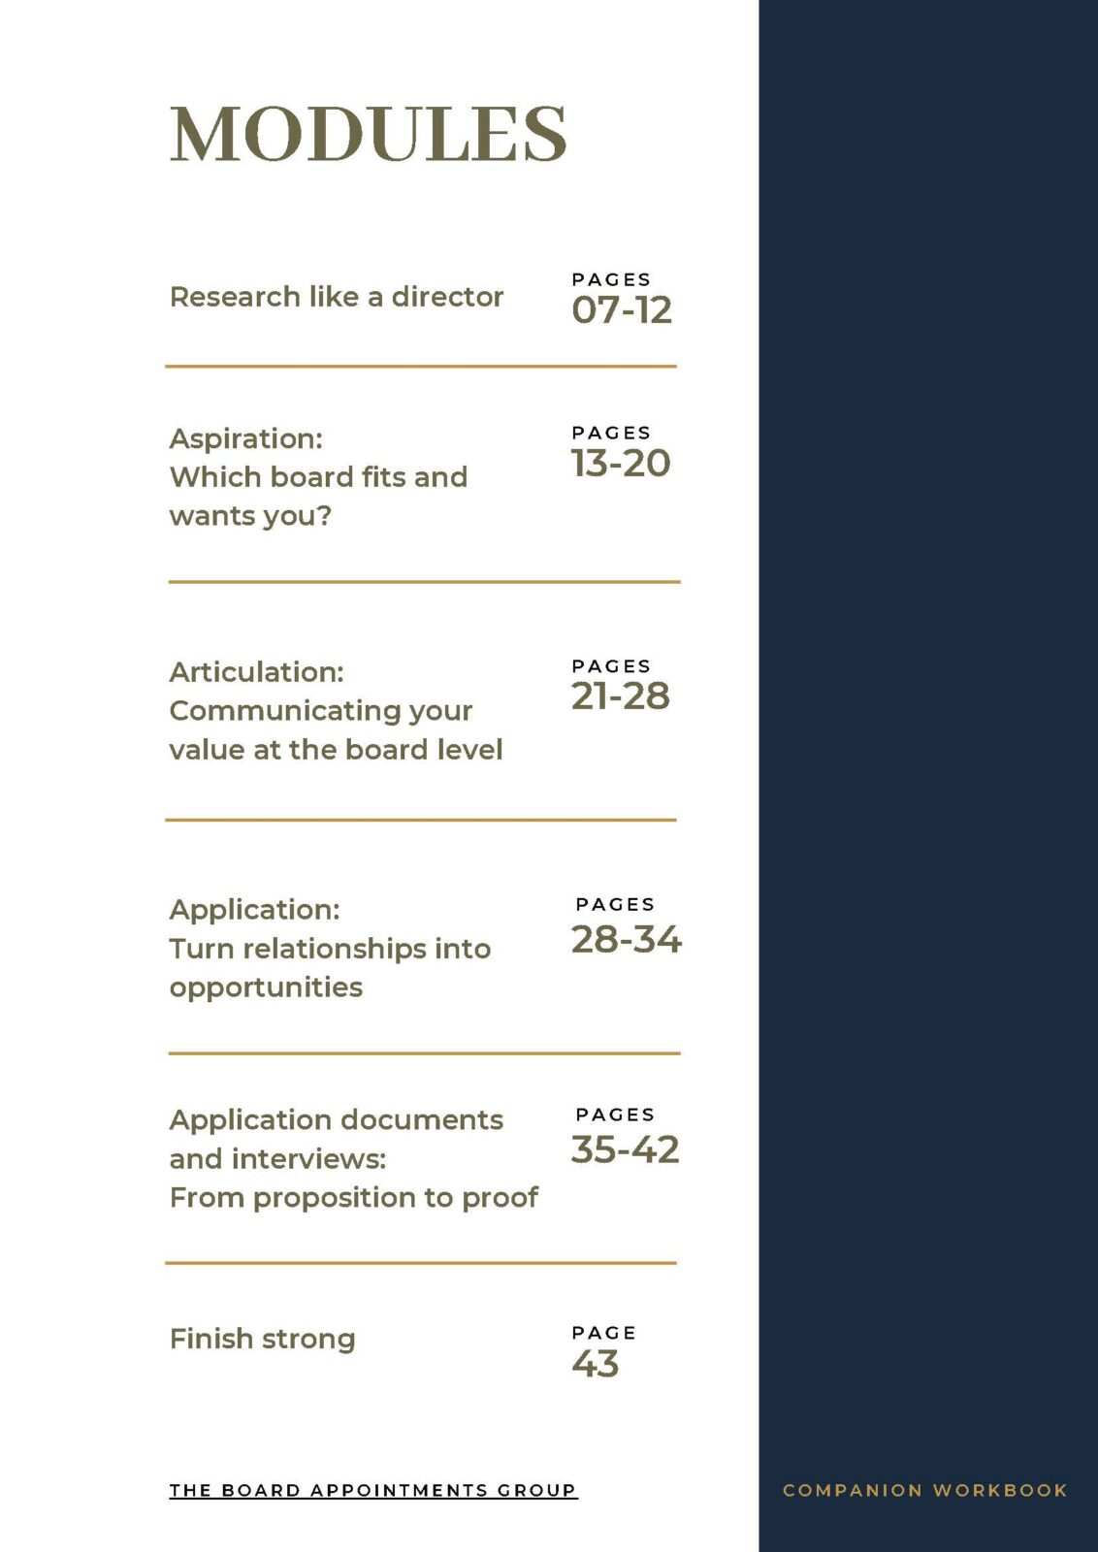Open 'Aspiration: Which board fits' module entry
The image size is (1098, 1552).
click(318, 477)
